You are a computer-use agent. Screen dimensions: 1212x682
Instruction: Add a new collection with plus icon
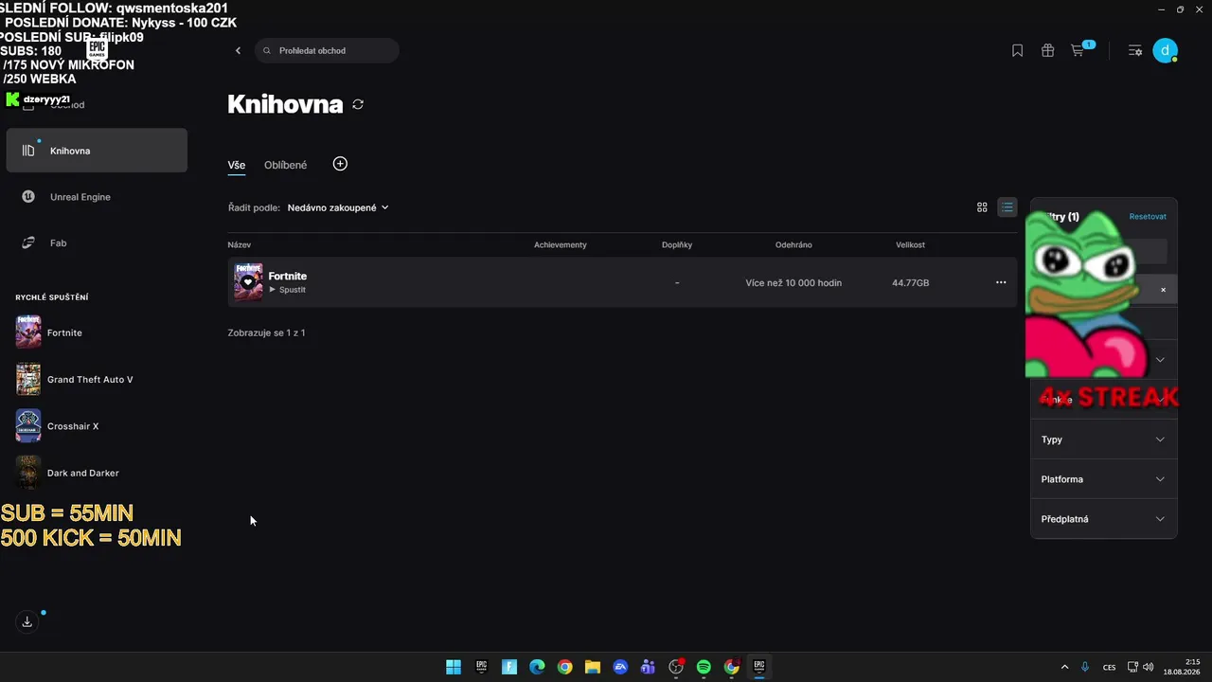pos(340,164)
